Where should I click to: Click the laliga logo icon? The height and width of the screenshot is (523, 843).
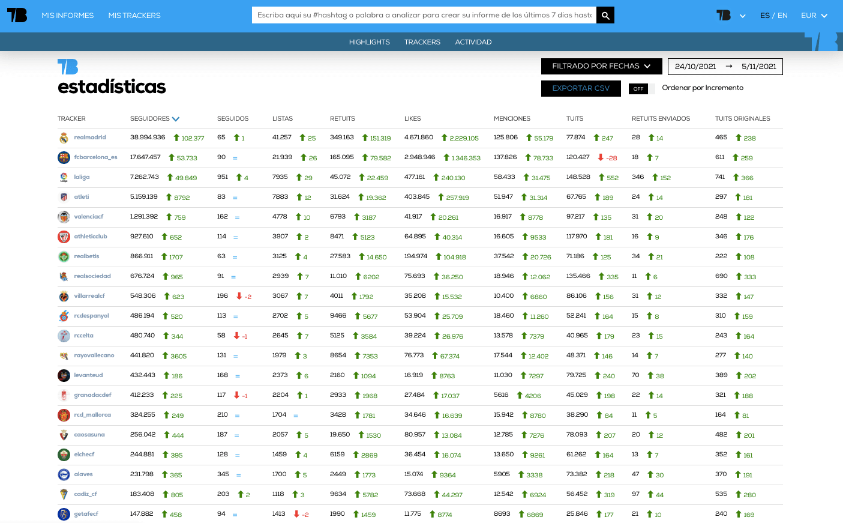(x=64, y=177)
